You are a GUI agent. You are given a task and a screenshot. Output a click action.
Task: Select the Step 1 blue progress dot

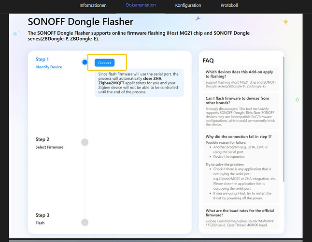[85, 62]
